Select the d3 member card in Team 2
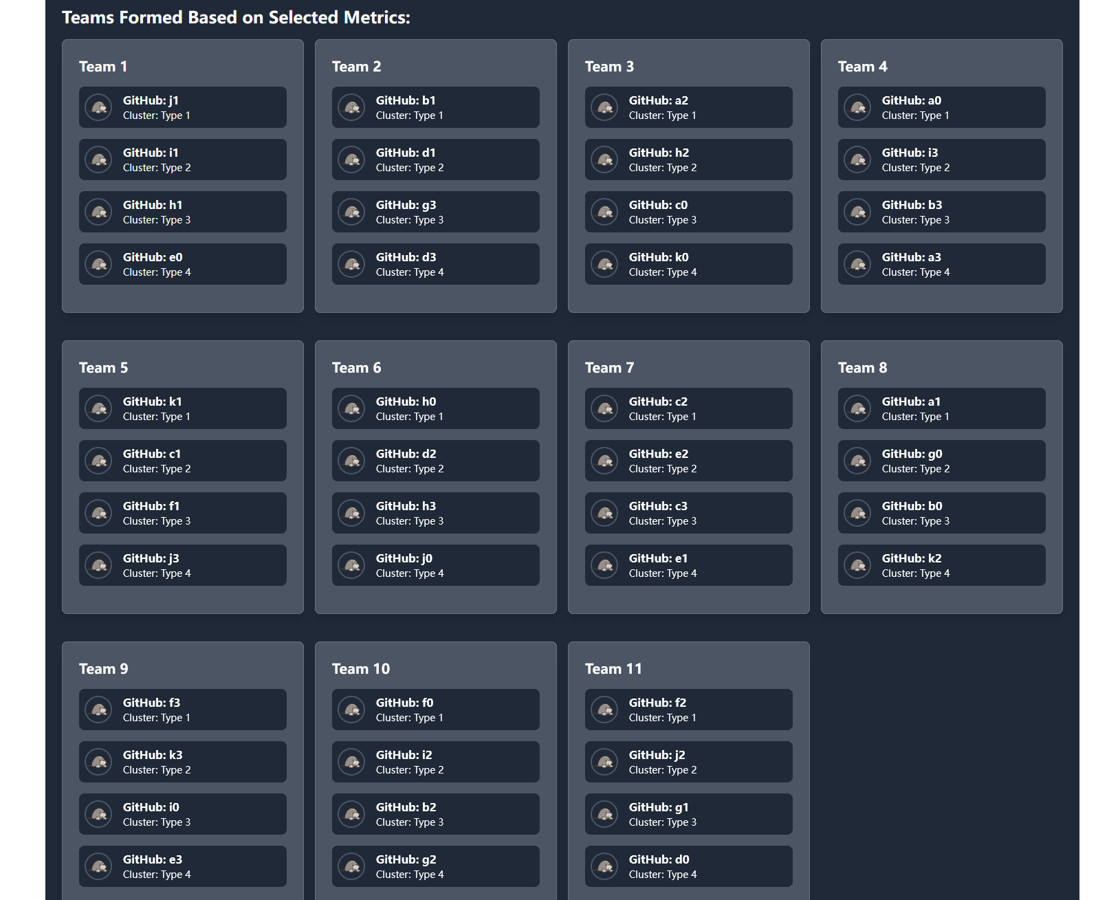The height and width of the screenshot is (900, 1120). pos(435,264)
